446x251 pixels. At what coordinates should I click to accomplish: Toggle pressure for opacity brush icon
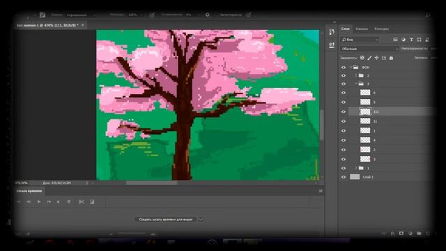(153, 15)
